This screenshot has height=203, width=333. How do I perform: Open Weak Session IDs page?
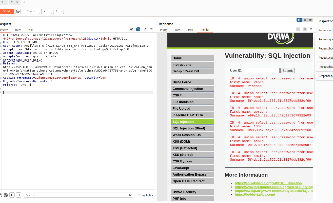pos(193,135)
